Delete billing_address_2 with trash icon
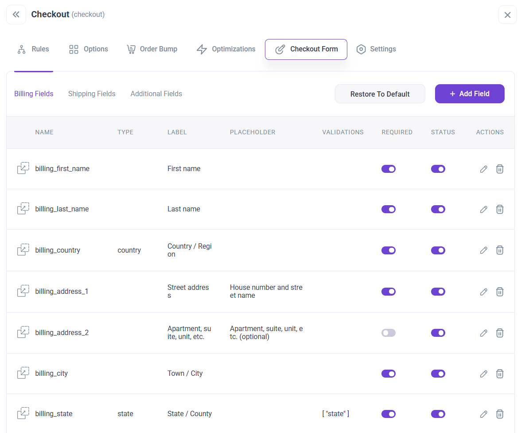 click(500, 333)
